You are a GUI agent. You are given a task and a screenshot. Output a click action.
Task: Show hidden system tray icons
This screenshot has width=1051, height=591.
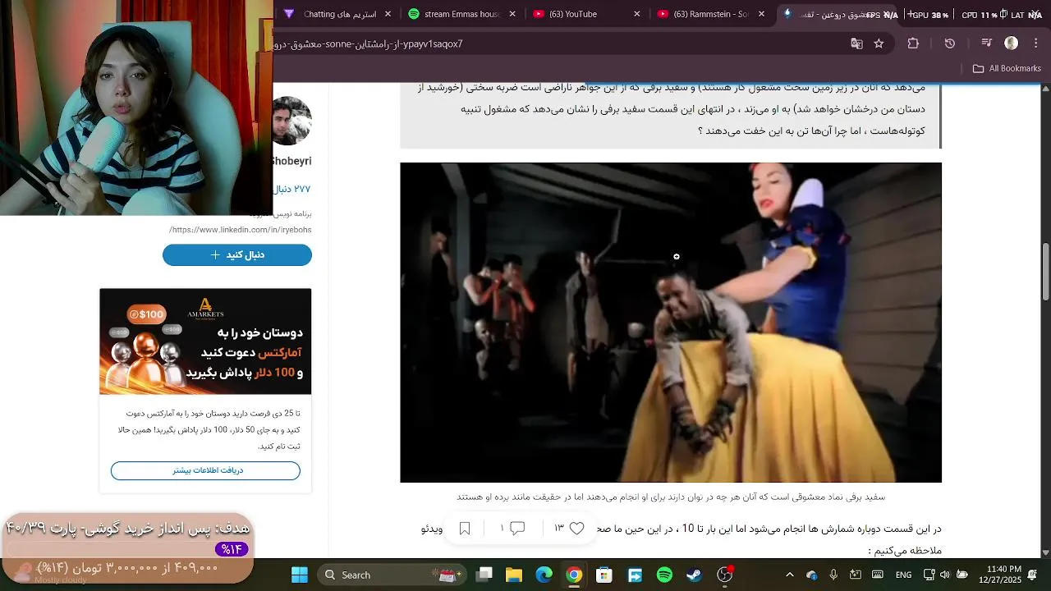point(790,575)
